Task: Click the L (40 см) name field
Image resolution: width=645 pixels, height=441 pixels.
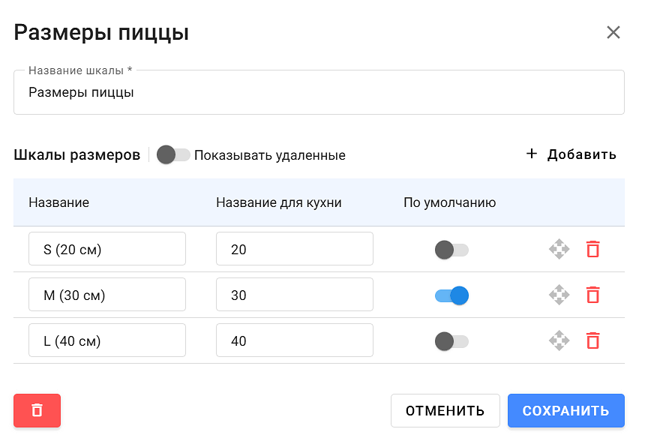Action: point(106,340)
